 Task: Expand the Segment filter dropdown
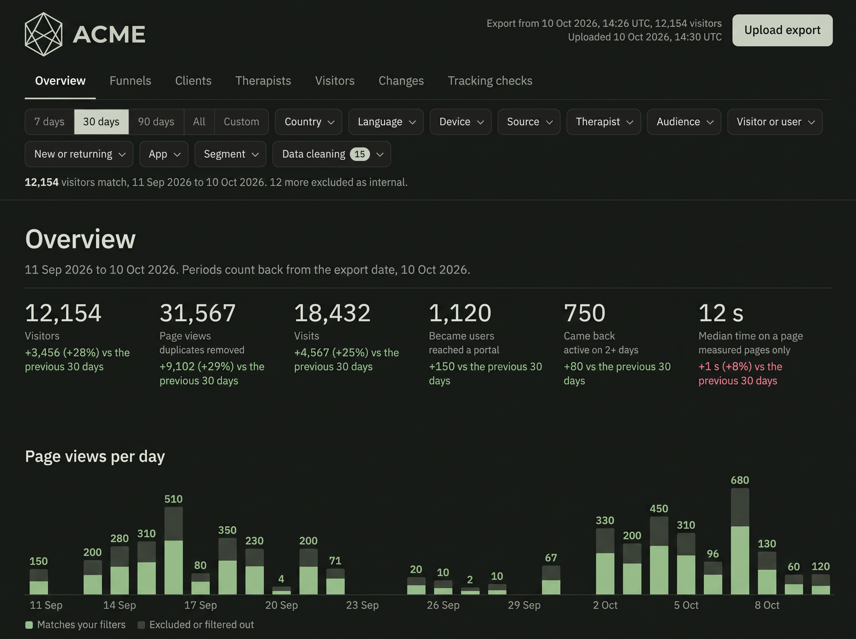click(x=230, y=154)
